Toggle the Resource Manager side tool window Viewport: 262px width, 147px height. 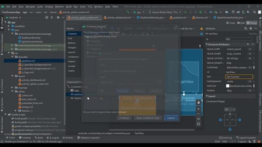(2, 45)
